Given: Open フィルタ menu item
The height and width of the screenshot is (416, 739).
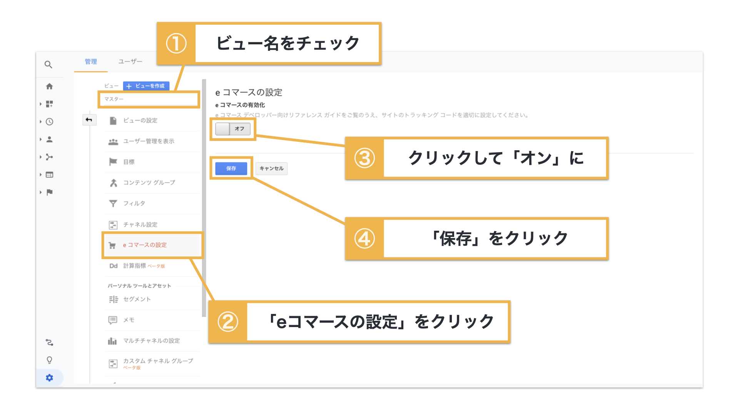Looking at the screenshot, I should pos(152,203).
